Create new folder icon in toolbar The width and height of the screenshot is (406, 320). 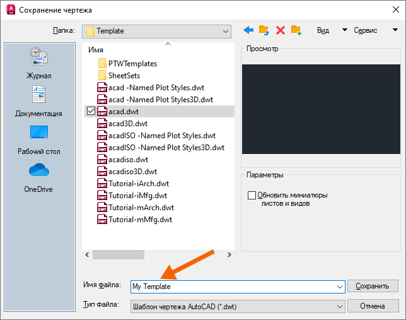[x=296, y=30]
